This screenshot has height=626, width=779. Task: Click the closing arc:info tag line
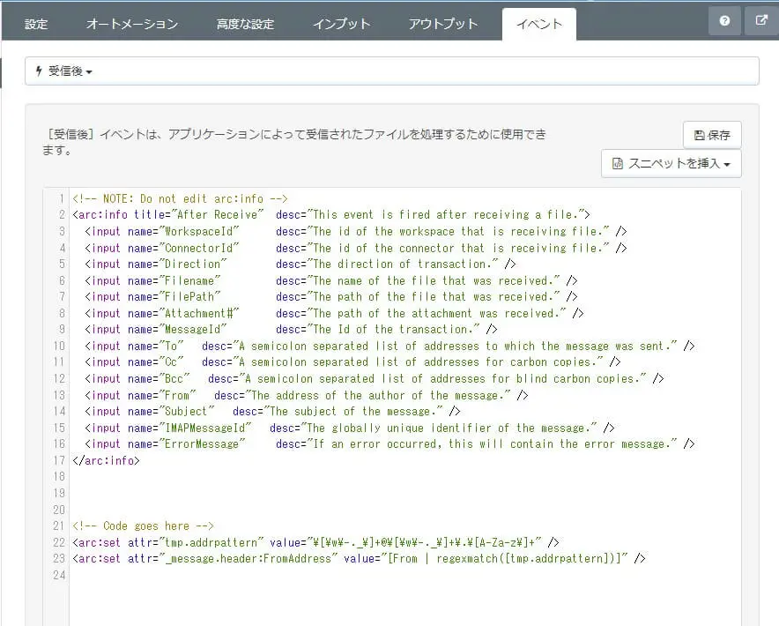tap(106, 460)
